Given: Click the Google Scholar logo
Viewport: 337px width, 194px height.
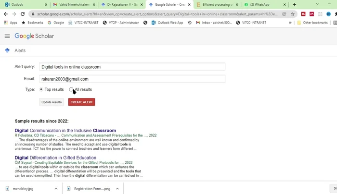Looking at the screenshot, I should click(x=34, y=36).
